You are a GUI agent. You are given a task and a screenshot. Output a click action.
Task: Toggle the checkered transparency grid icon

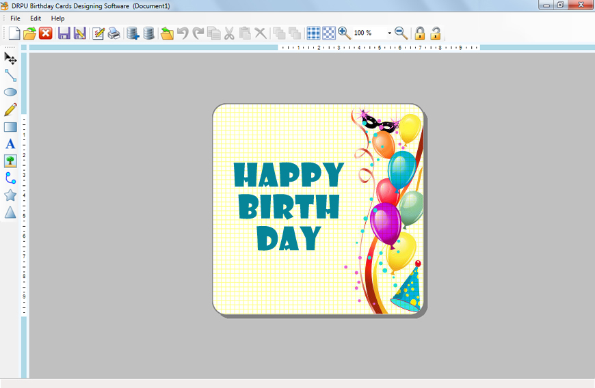(329, 33)
